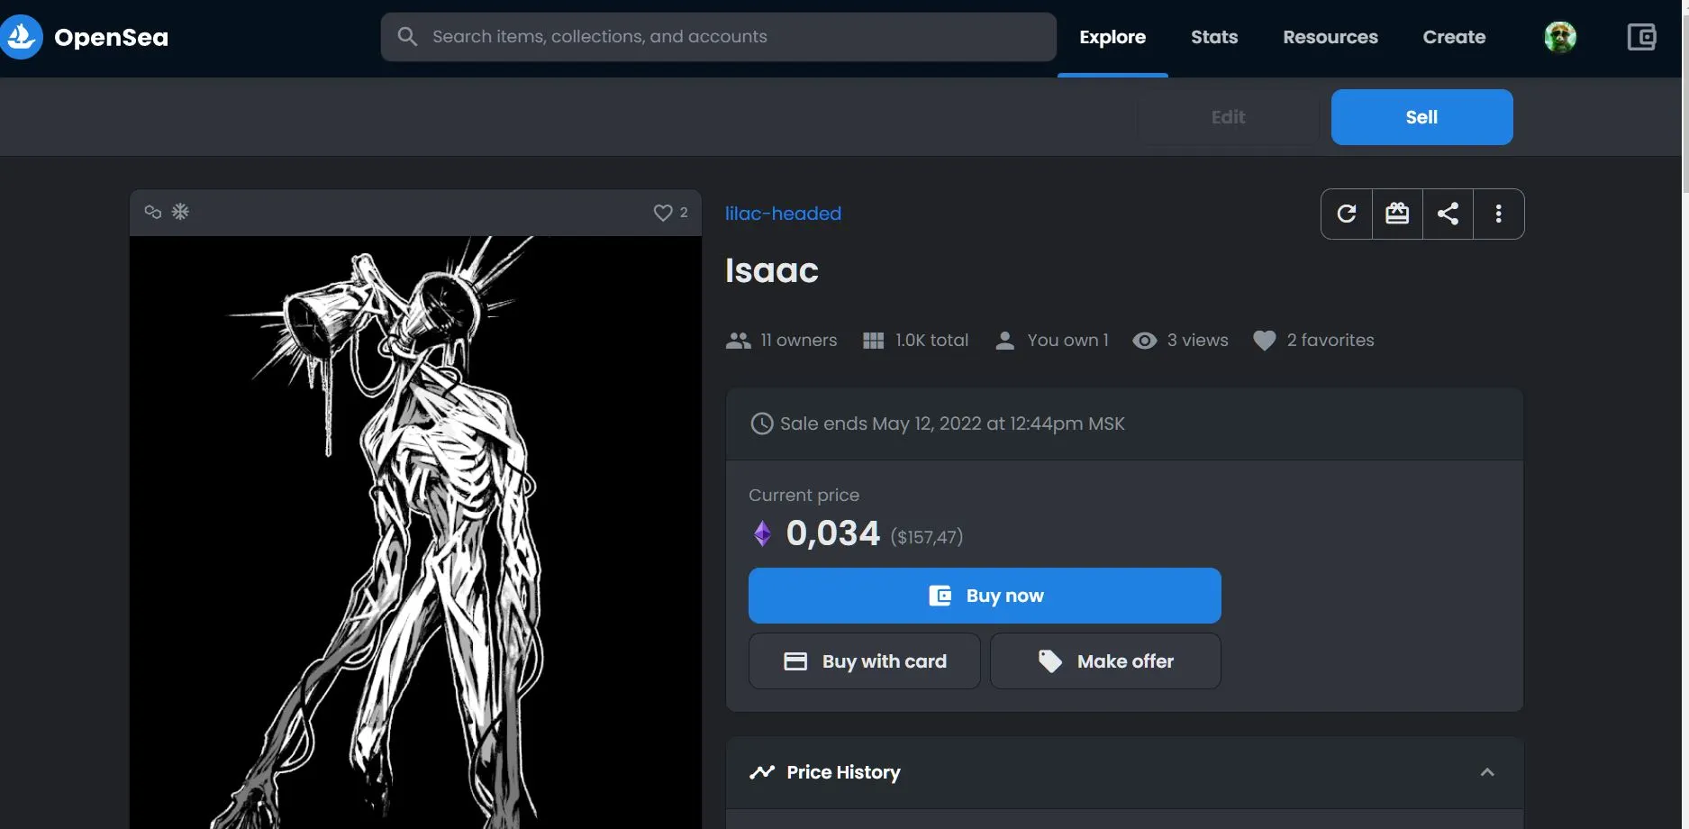This screenshot has height=829, width=1689.
Task: Favorite the item with heart icon
Action: [663, 213]
